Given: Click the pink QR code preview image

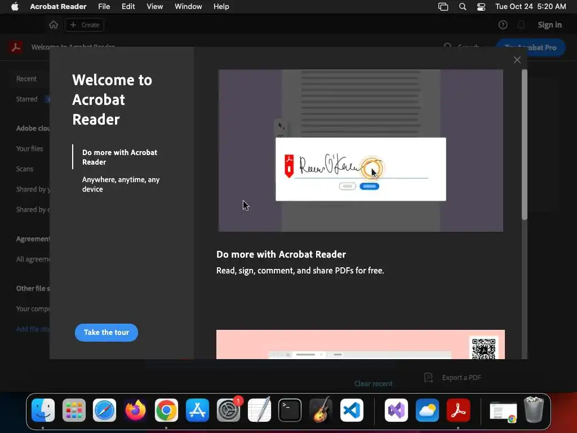Looking at the screenshot, I should pyautogui.click(x=360, y=344).
